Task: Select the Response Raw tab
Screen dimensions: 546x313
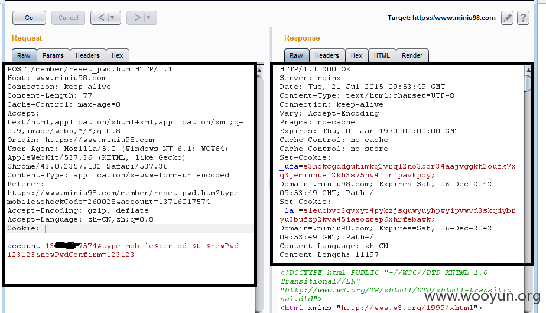Action: (296, 55)
